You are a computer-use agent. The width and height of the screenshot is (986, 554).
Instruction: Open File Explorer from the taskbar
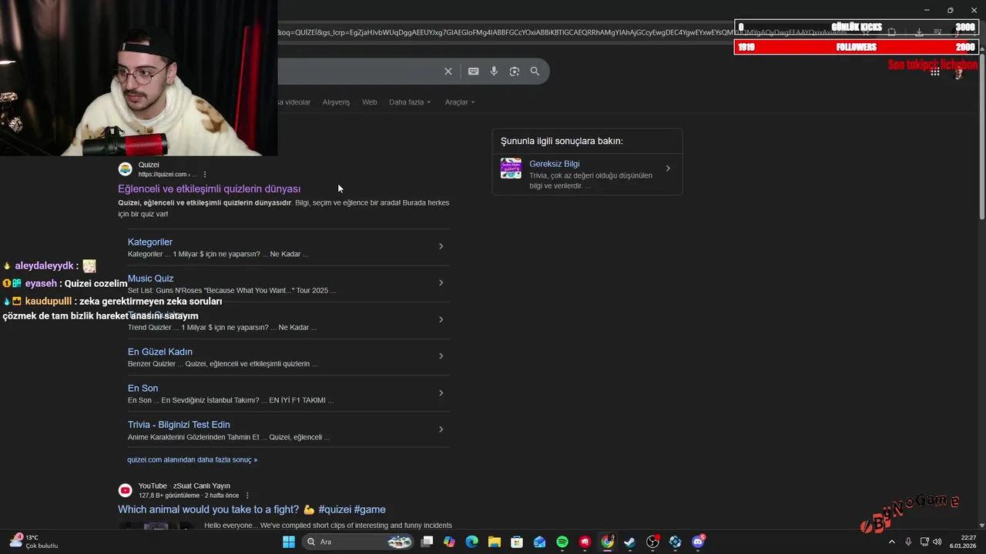pyautogui.click(x=495, y=542)
